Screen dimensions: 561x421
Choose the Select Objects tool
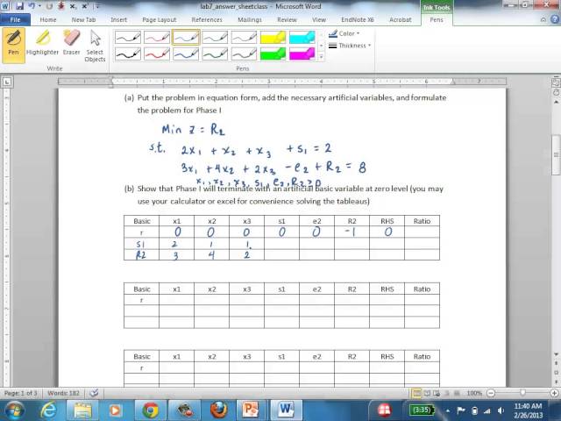pyautogui.click(x=95, y=45)
